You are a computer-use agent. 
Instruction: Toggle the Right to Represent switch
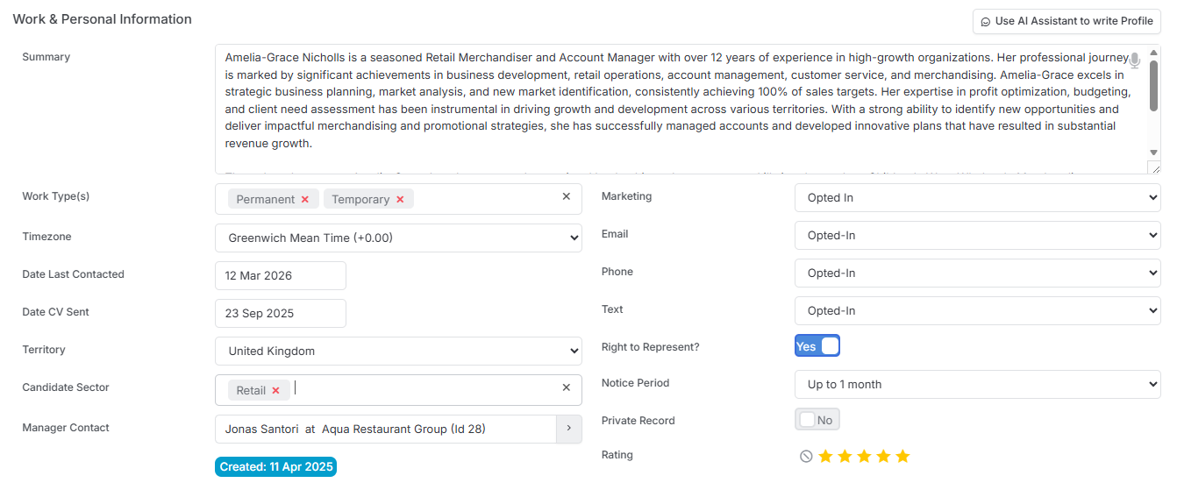click(x=817, y=346)
